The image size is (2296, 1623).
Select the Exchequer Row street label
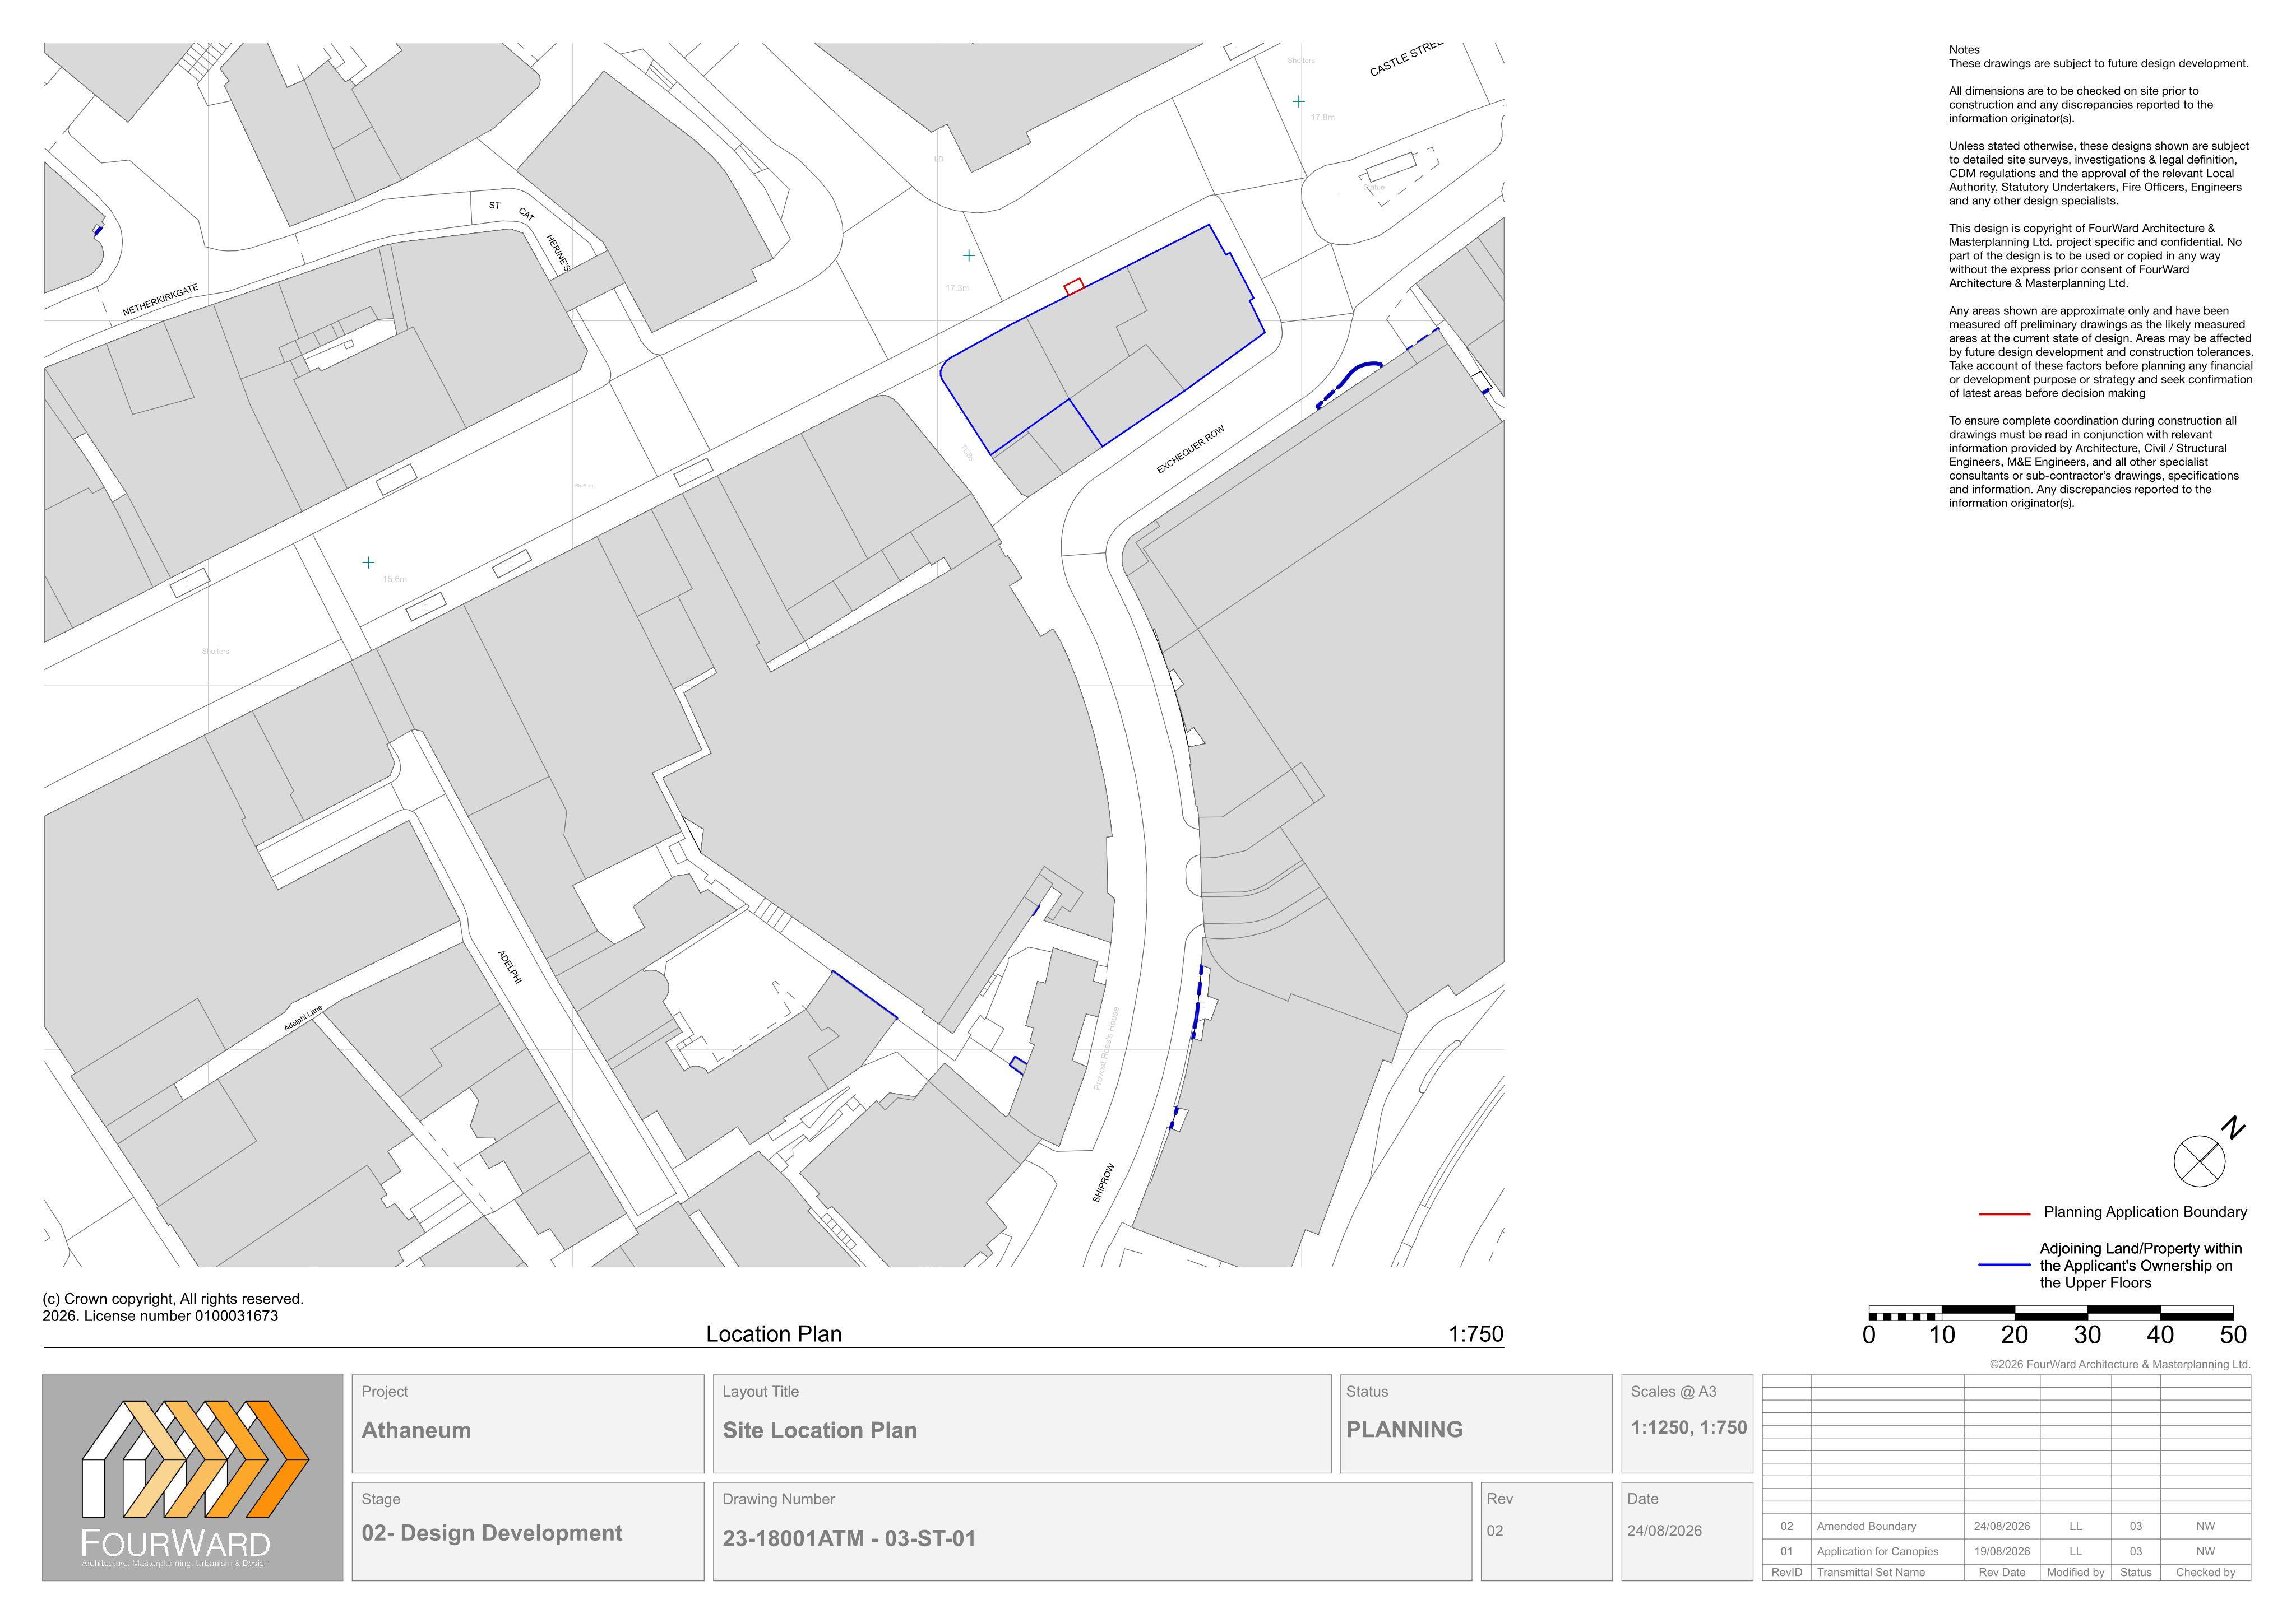[x=1190, y=450]
